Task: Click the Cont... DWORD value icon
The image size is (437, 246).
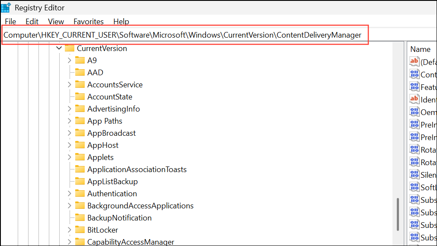Action: click(415, 74)
